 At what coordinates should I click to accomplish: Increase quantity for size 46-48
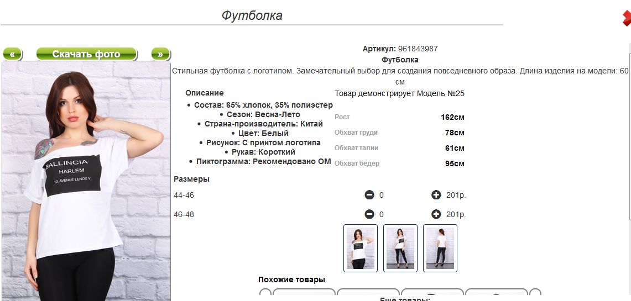pos(436,214)
